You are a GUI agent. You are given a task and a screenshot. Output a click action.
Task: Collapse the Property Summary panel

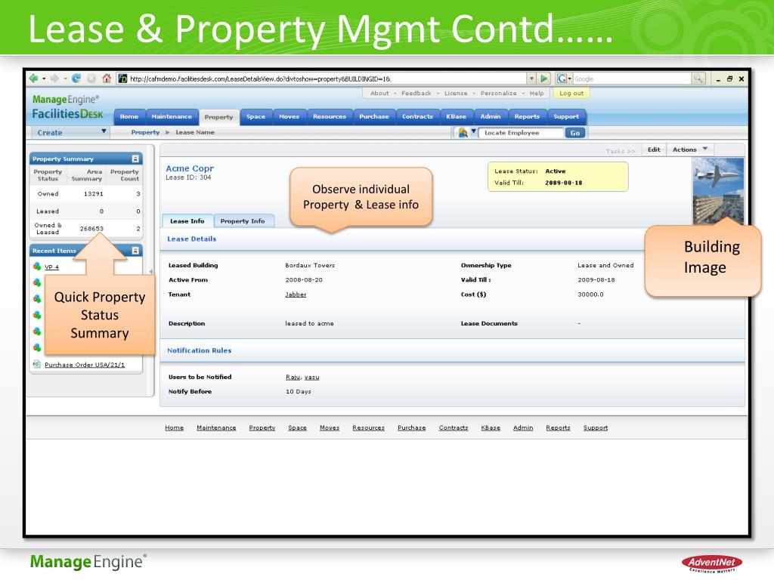click(x=135, y=159)
